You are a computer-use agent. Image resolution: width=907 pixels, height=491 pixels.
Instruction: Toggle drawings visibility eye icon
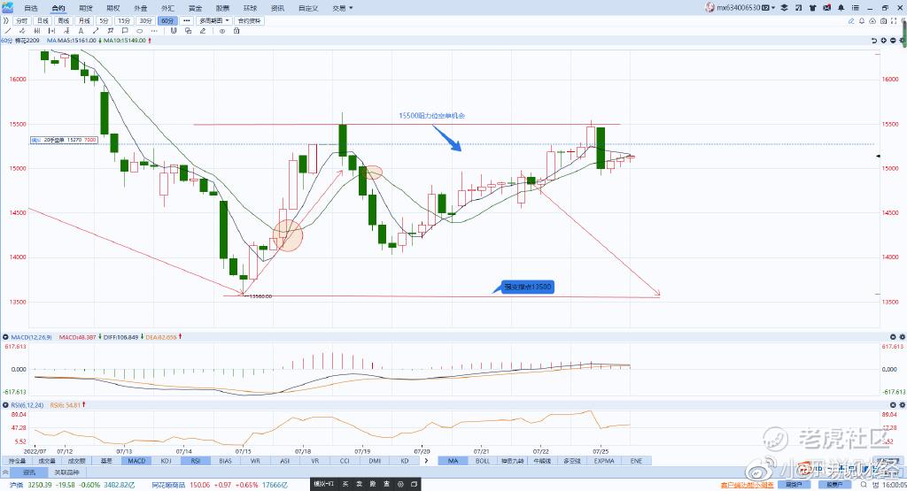pos(222,31)
